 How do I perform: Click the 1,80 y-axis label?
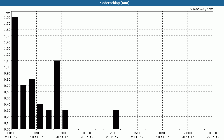tap(7, 17)
